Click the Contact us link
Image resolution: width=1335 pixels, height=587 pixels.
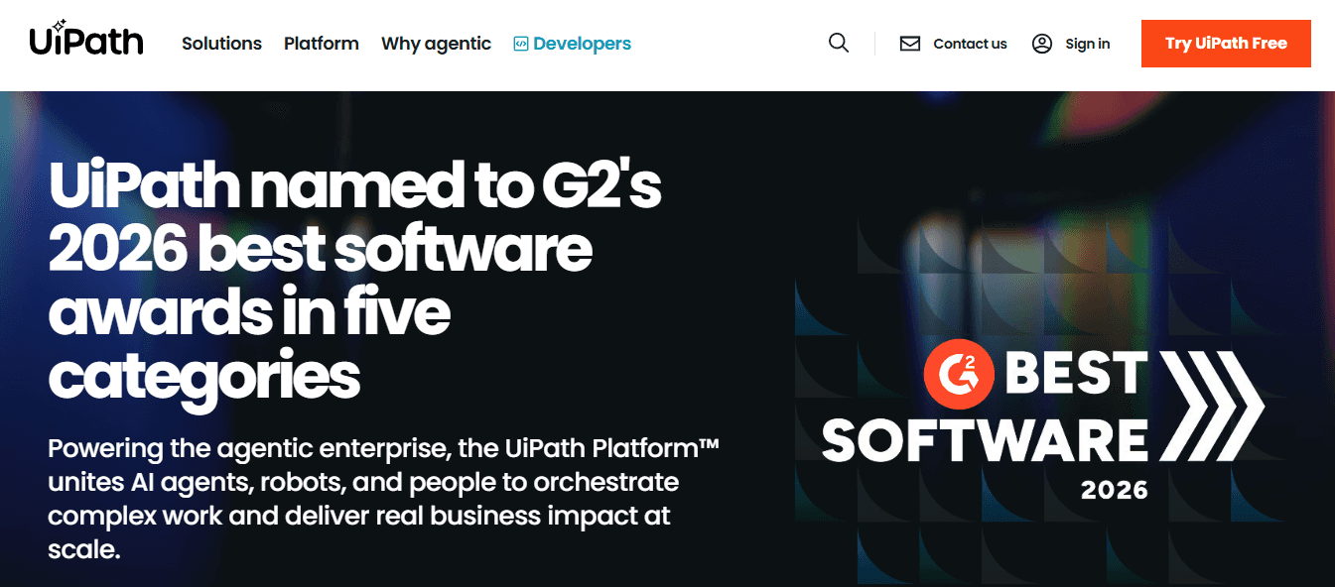click(x=970, y=44)
